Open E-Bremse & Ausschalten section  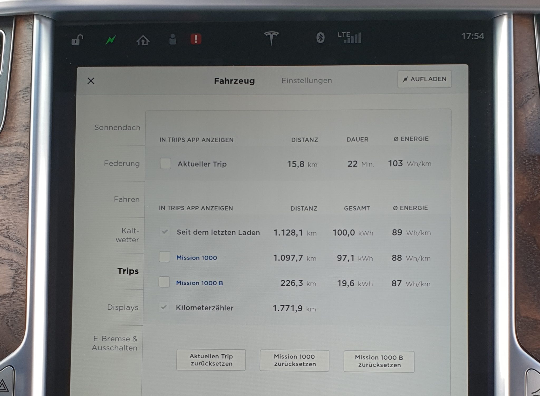[x=114, y=343]
